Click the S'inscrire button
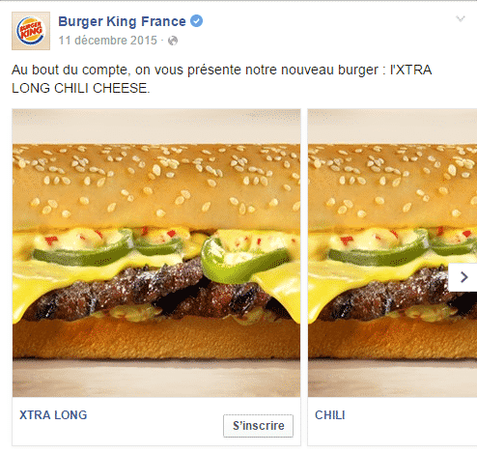 click(258, 426)
